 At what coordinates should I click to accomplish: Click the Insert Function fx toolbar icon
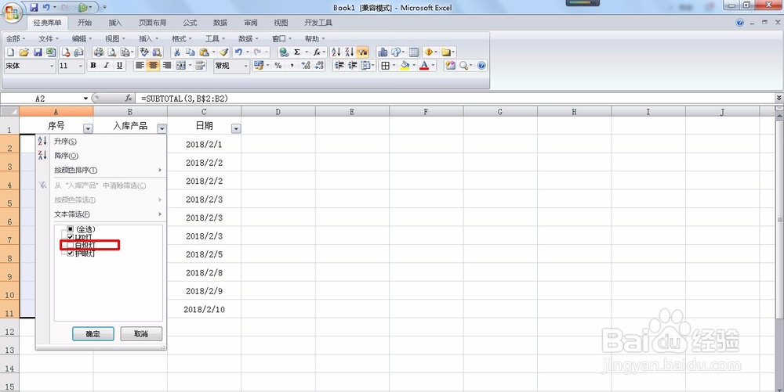point(317,52)
